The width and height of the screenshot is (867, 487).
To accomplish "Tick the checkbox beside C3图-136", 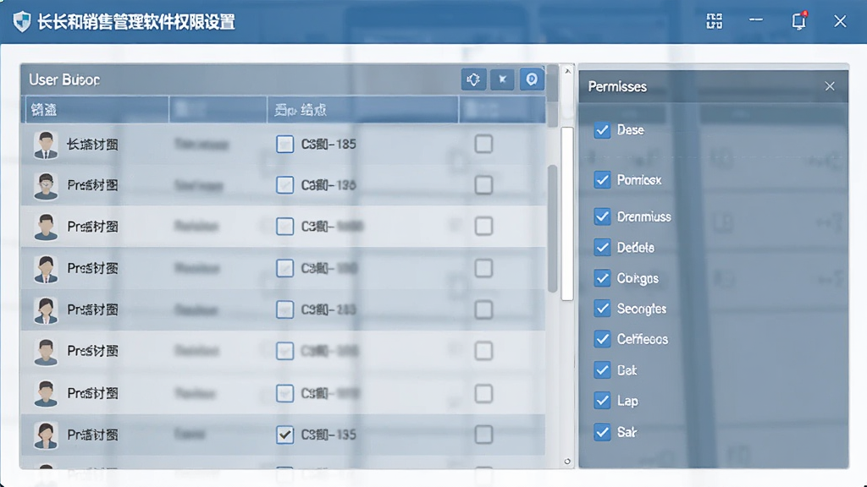I will [284, 185].
